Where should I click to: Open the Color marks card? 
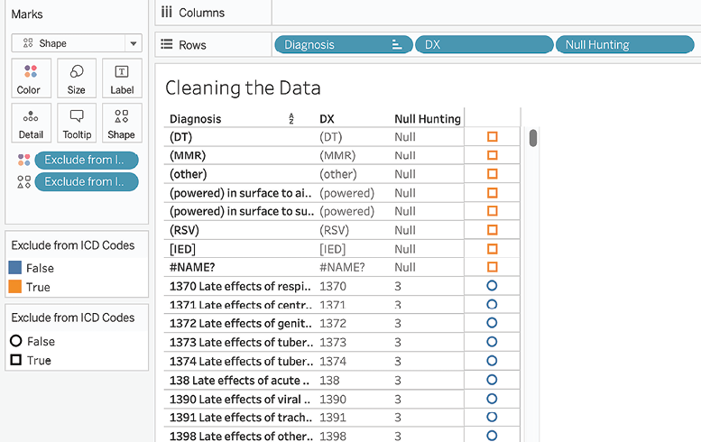coord(32,78)
